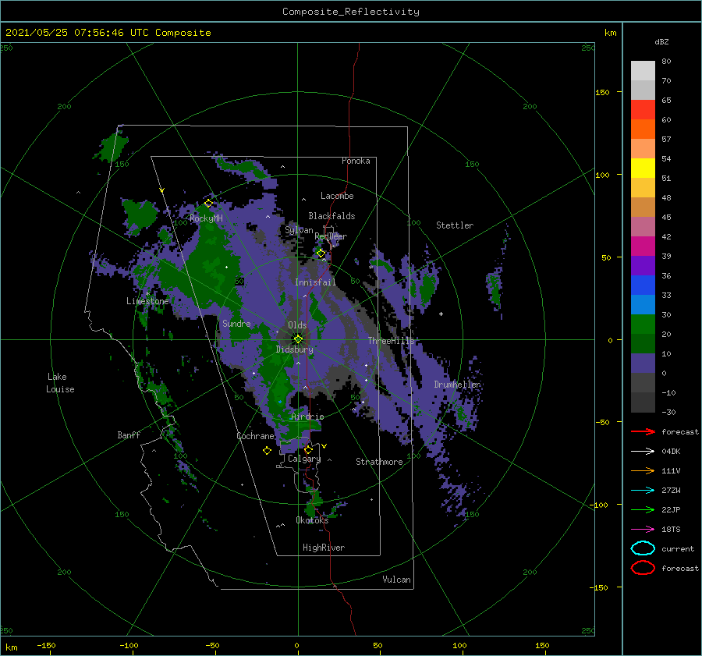The width and height of the screenshot is (702, 656).
Task: Click the Drumheller town label
Action: tap(457, 385)
